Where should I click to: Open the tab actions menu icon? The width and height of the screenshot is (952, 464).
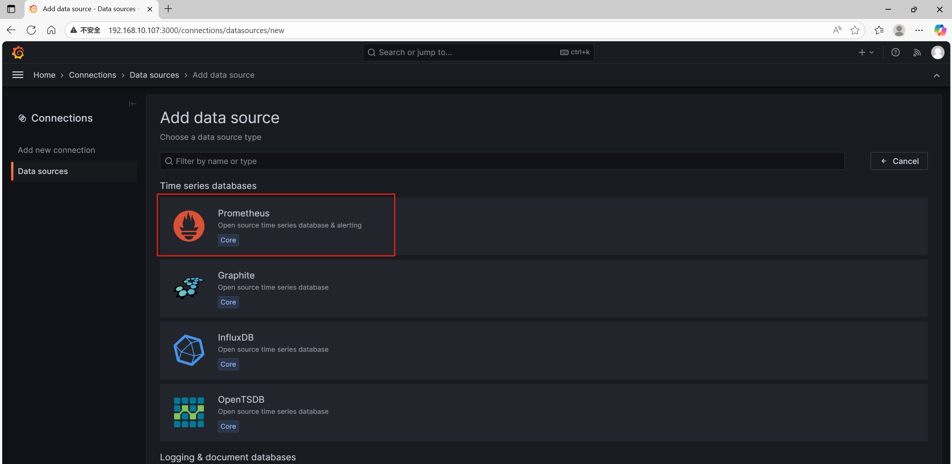[x=11, y=9]
